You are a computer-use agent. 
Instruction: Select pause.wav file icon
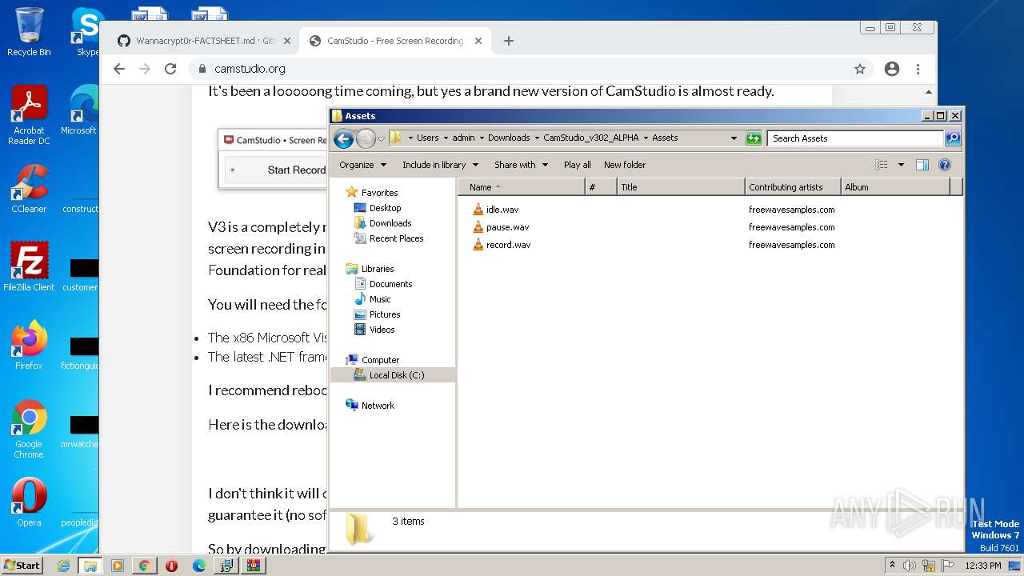[478, 227]
